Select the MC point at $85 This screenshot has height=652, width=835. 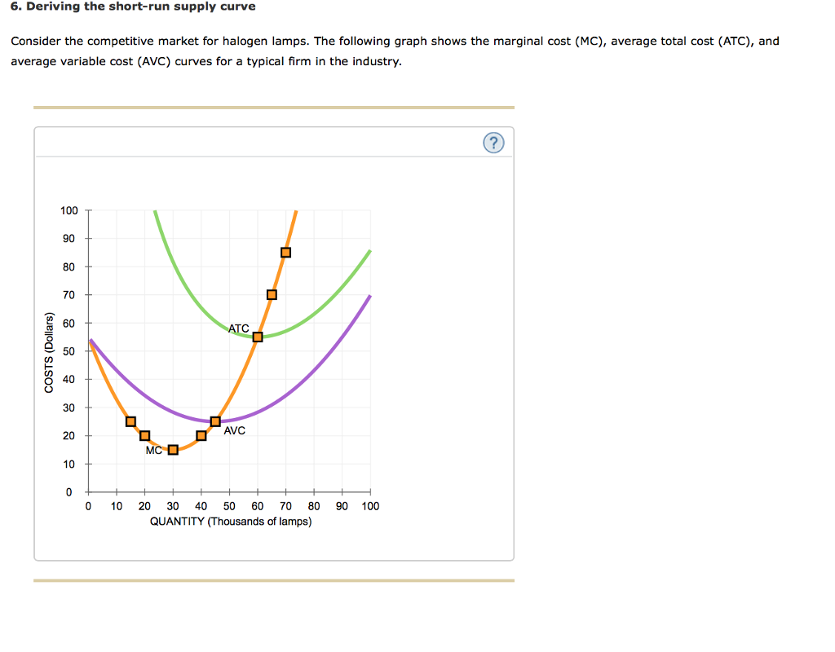pyautogui.click(x=285, y=251)
